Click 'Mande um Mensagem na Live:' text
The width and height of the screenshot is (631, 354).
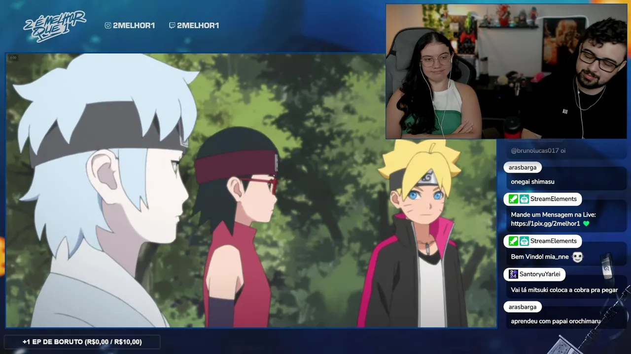click(553, 215)
